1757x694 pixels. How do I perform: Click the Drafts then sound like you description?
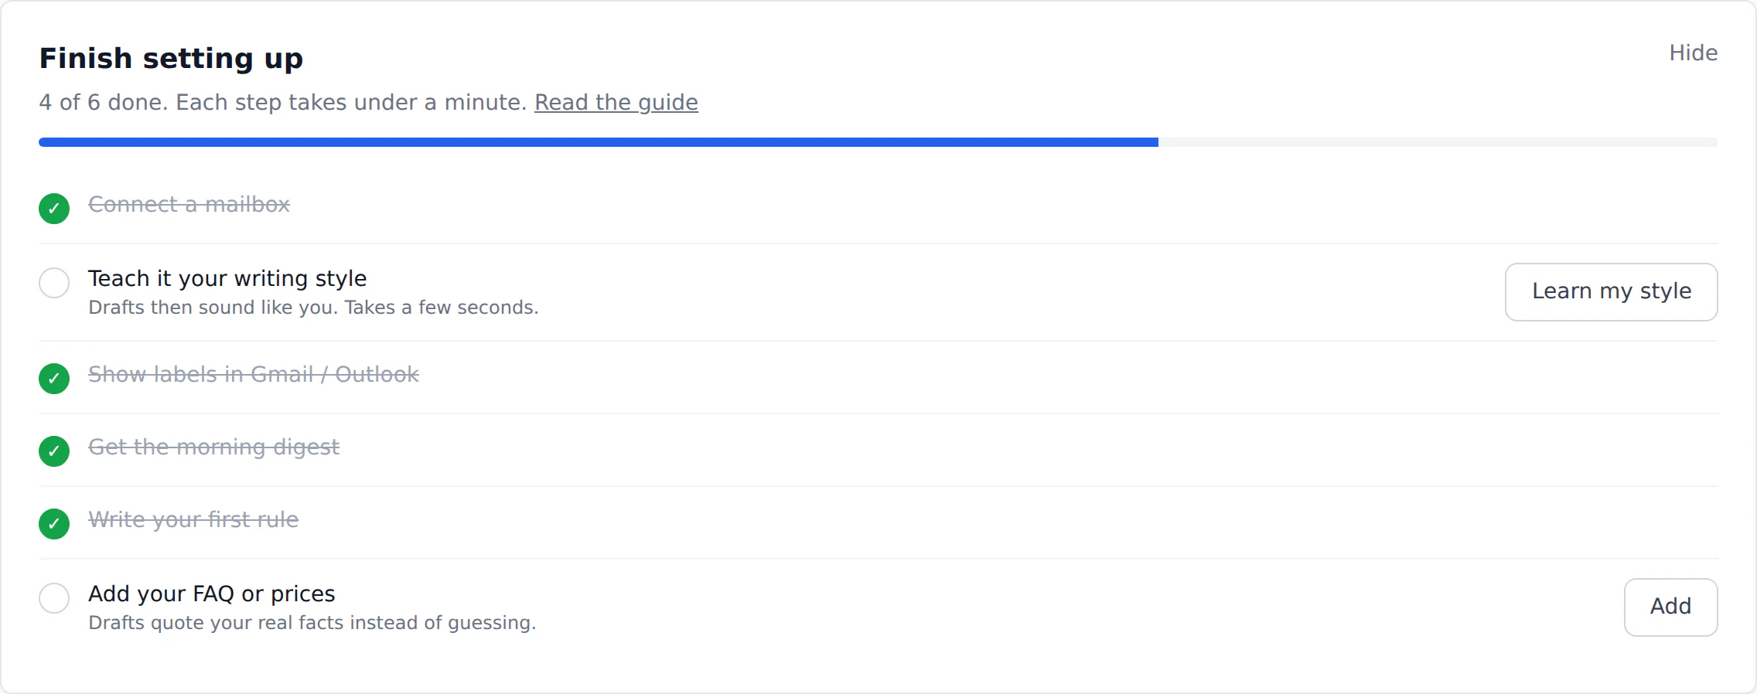point(313,308)
